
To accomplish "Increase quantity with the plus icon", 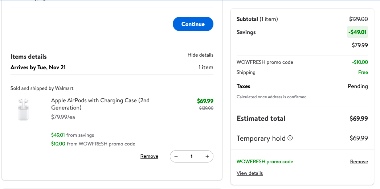I will click(x=207, y=156).
